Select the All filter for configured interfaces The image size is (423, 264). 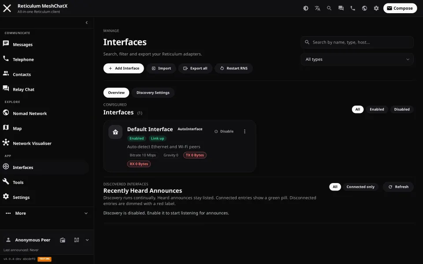[x=358, y=110]
